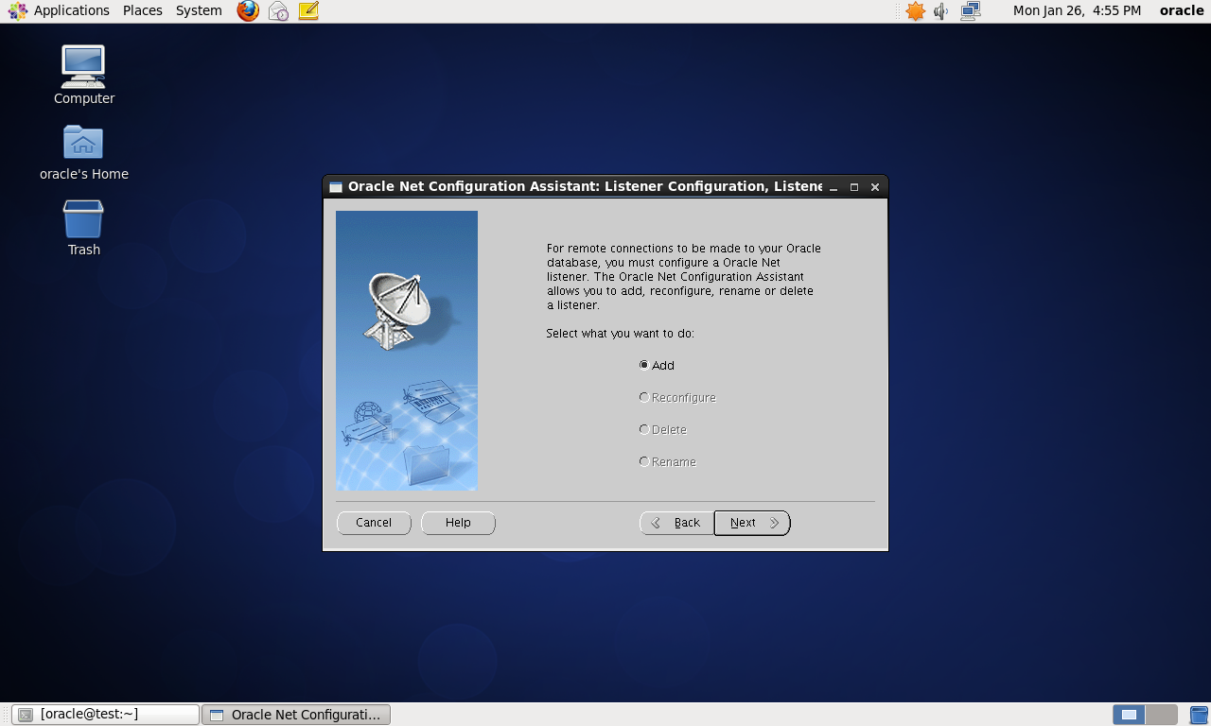Click the Cancel button

click(374, 523)
